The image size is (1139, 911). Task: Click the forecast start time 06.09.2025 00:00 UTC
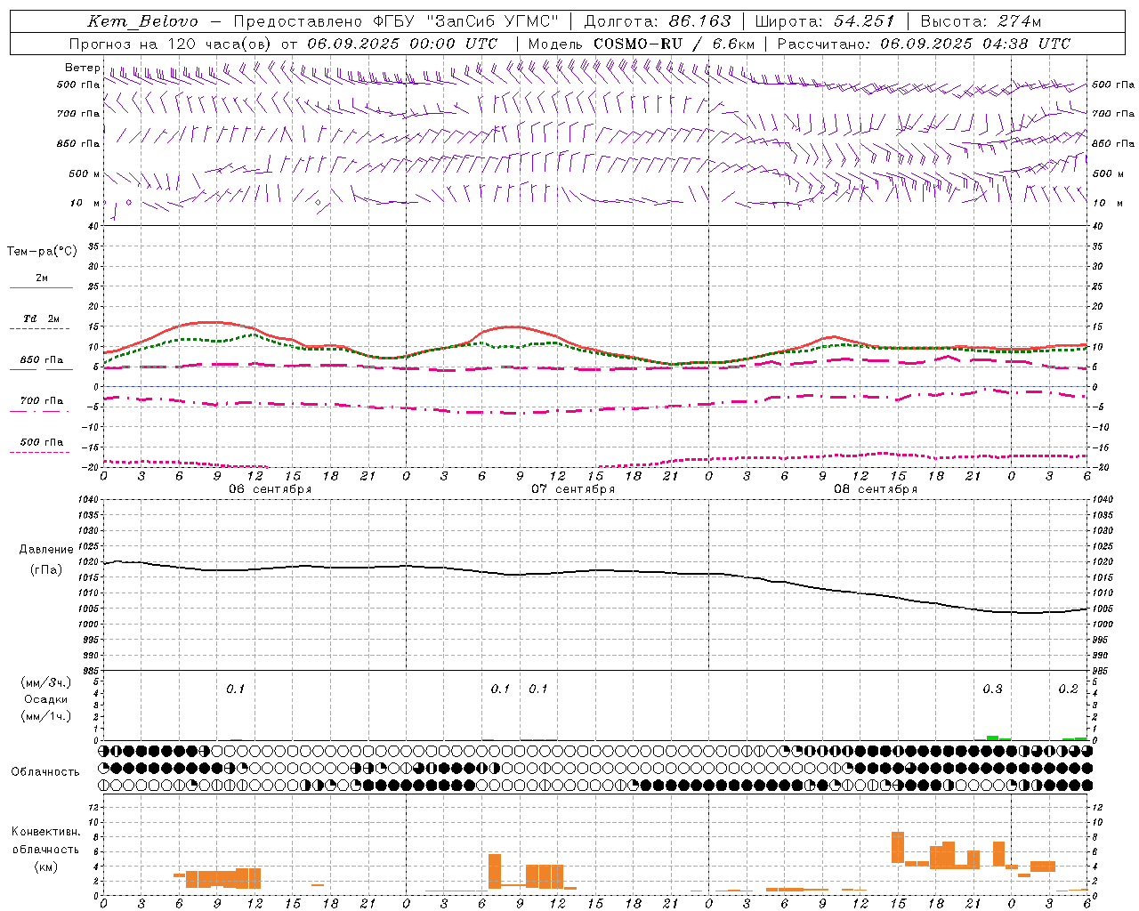[401, 44]
